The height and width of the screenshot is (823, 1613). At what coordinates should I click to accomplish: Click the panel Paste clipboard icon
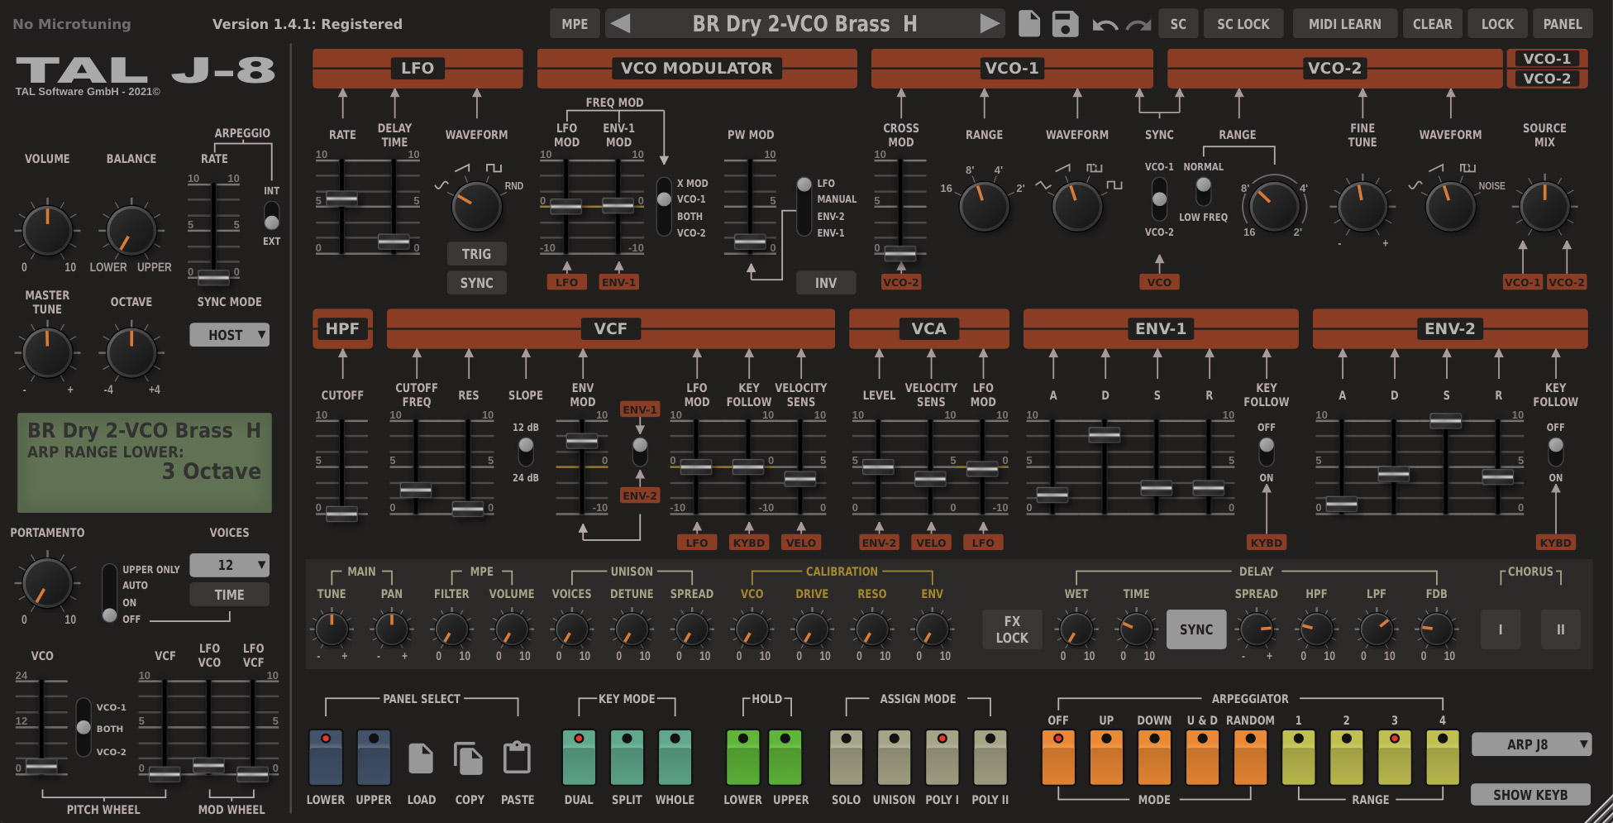[x=517, y=758]
